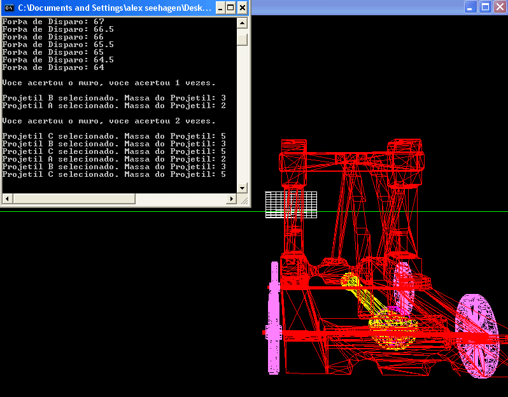Maximize the console window
The height and width of the screenshot is (397, 508).
(230, 8)
